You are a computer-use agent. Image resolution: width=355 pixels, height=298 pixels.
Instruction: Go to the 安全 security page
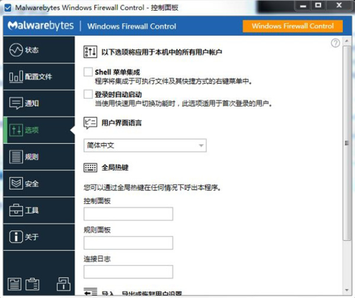coord(39,184)
